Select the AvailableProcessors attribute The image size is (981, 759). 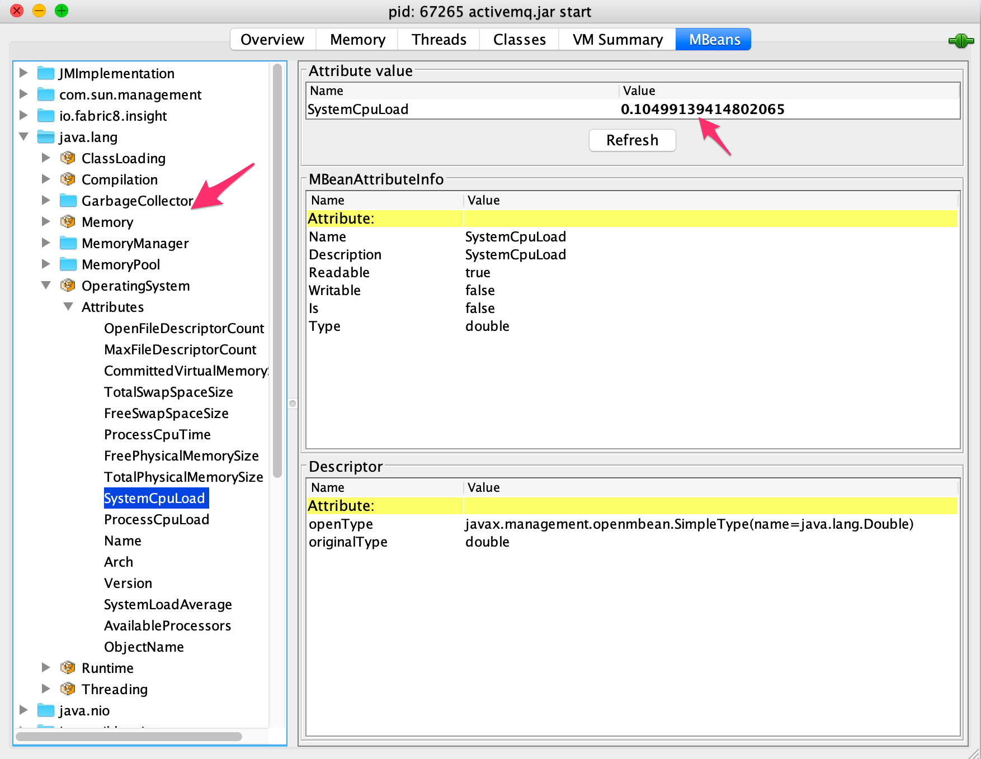(x=167, y=625)
